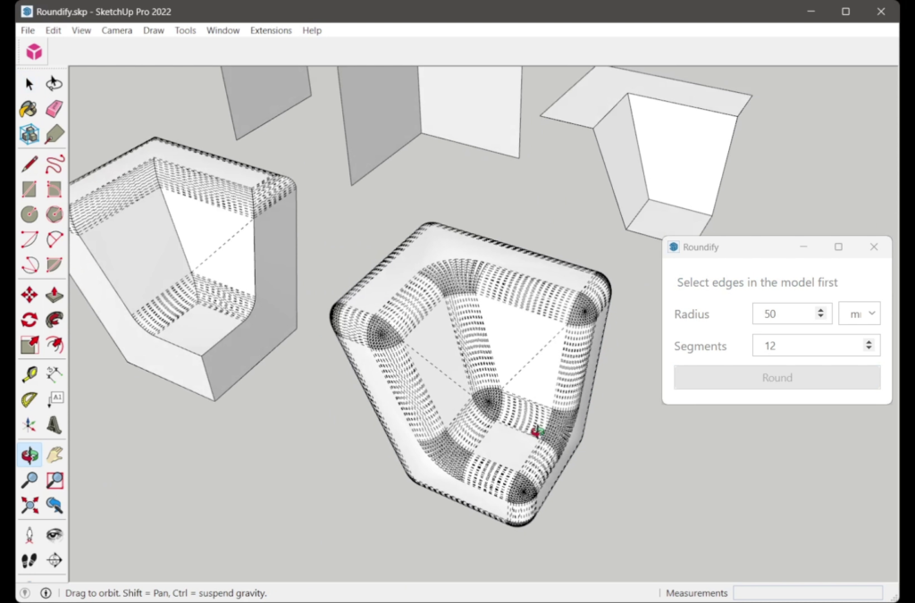Screen dimensions: 915x603
Task: Click the Zoom Extents tool
Action: coord(29,505)
